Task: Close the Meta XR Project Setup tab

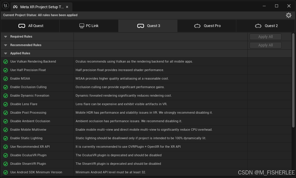Action: click(x=67, y=7)
